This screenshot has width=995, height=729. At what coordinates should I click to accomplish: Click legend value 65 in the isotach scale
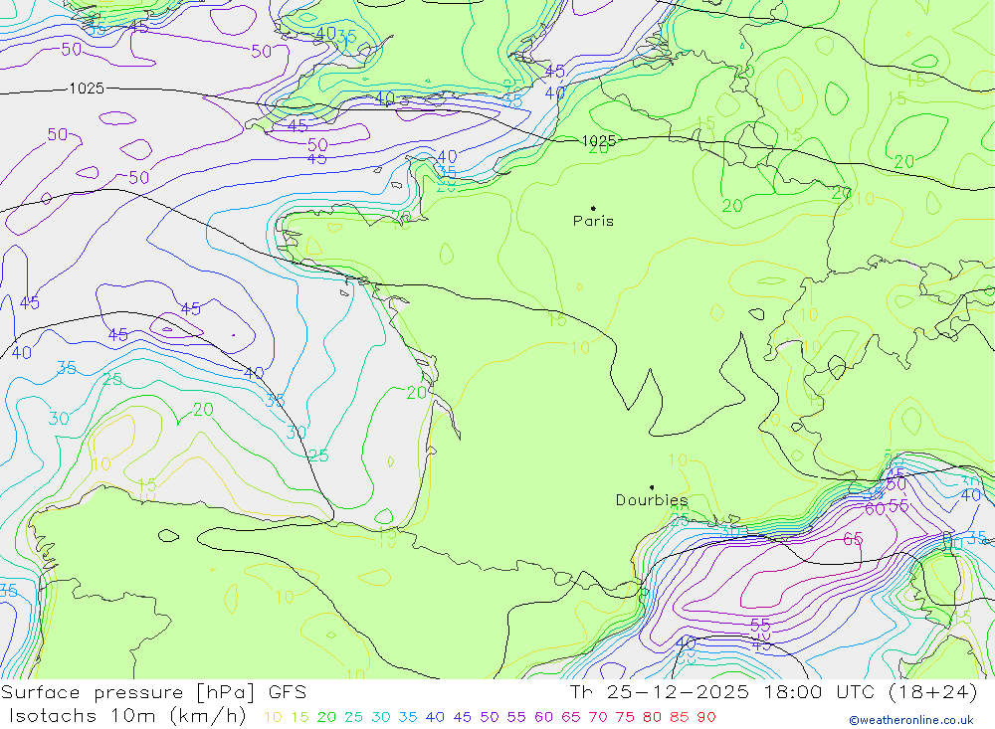[570, 717]
